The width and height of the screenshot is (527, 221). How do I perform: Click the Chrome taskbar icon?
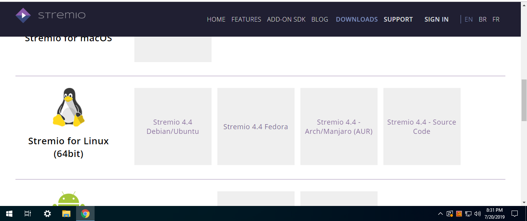85,213
